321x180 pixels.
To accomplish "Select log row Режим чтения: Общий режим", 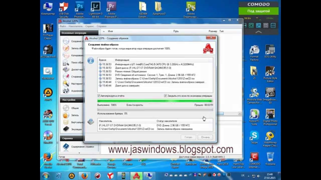I will click(155, 71).
